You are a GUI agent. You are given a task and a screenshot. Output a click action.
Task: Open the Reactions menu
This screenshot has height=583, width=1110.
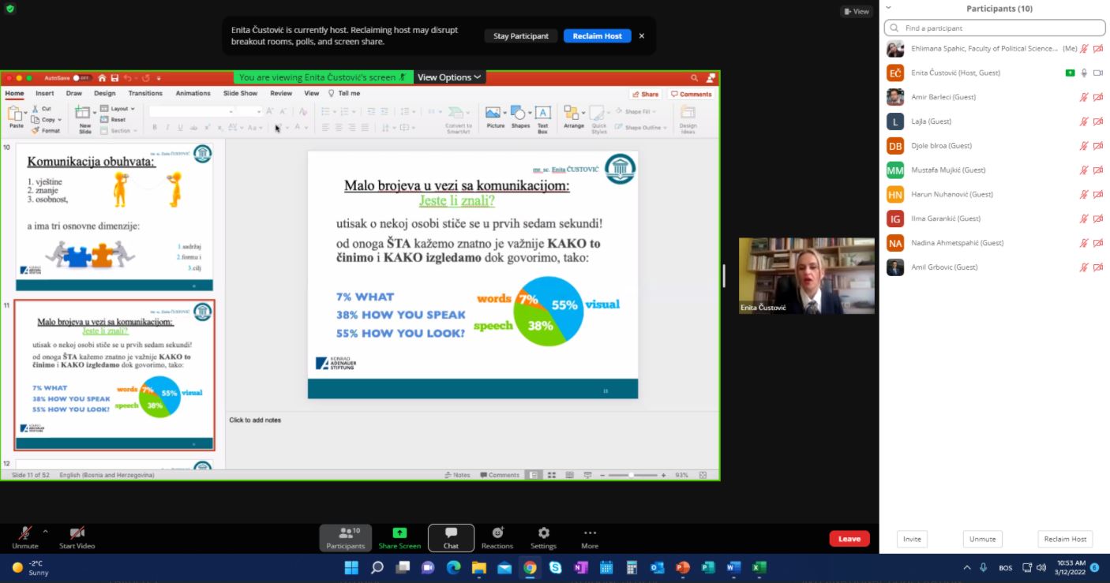pyautogui.click(x=497, y=537)
